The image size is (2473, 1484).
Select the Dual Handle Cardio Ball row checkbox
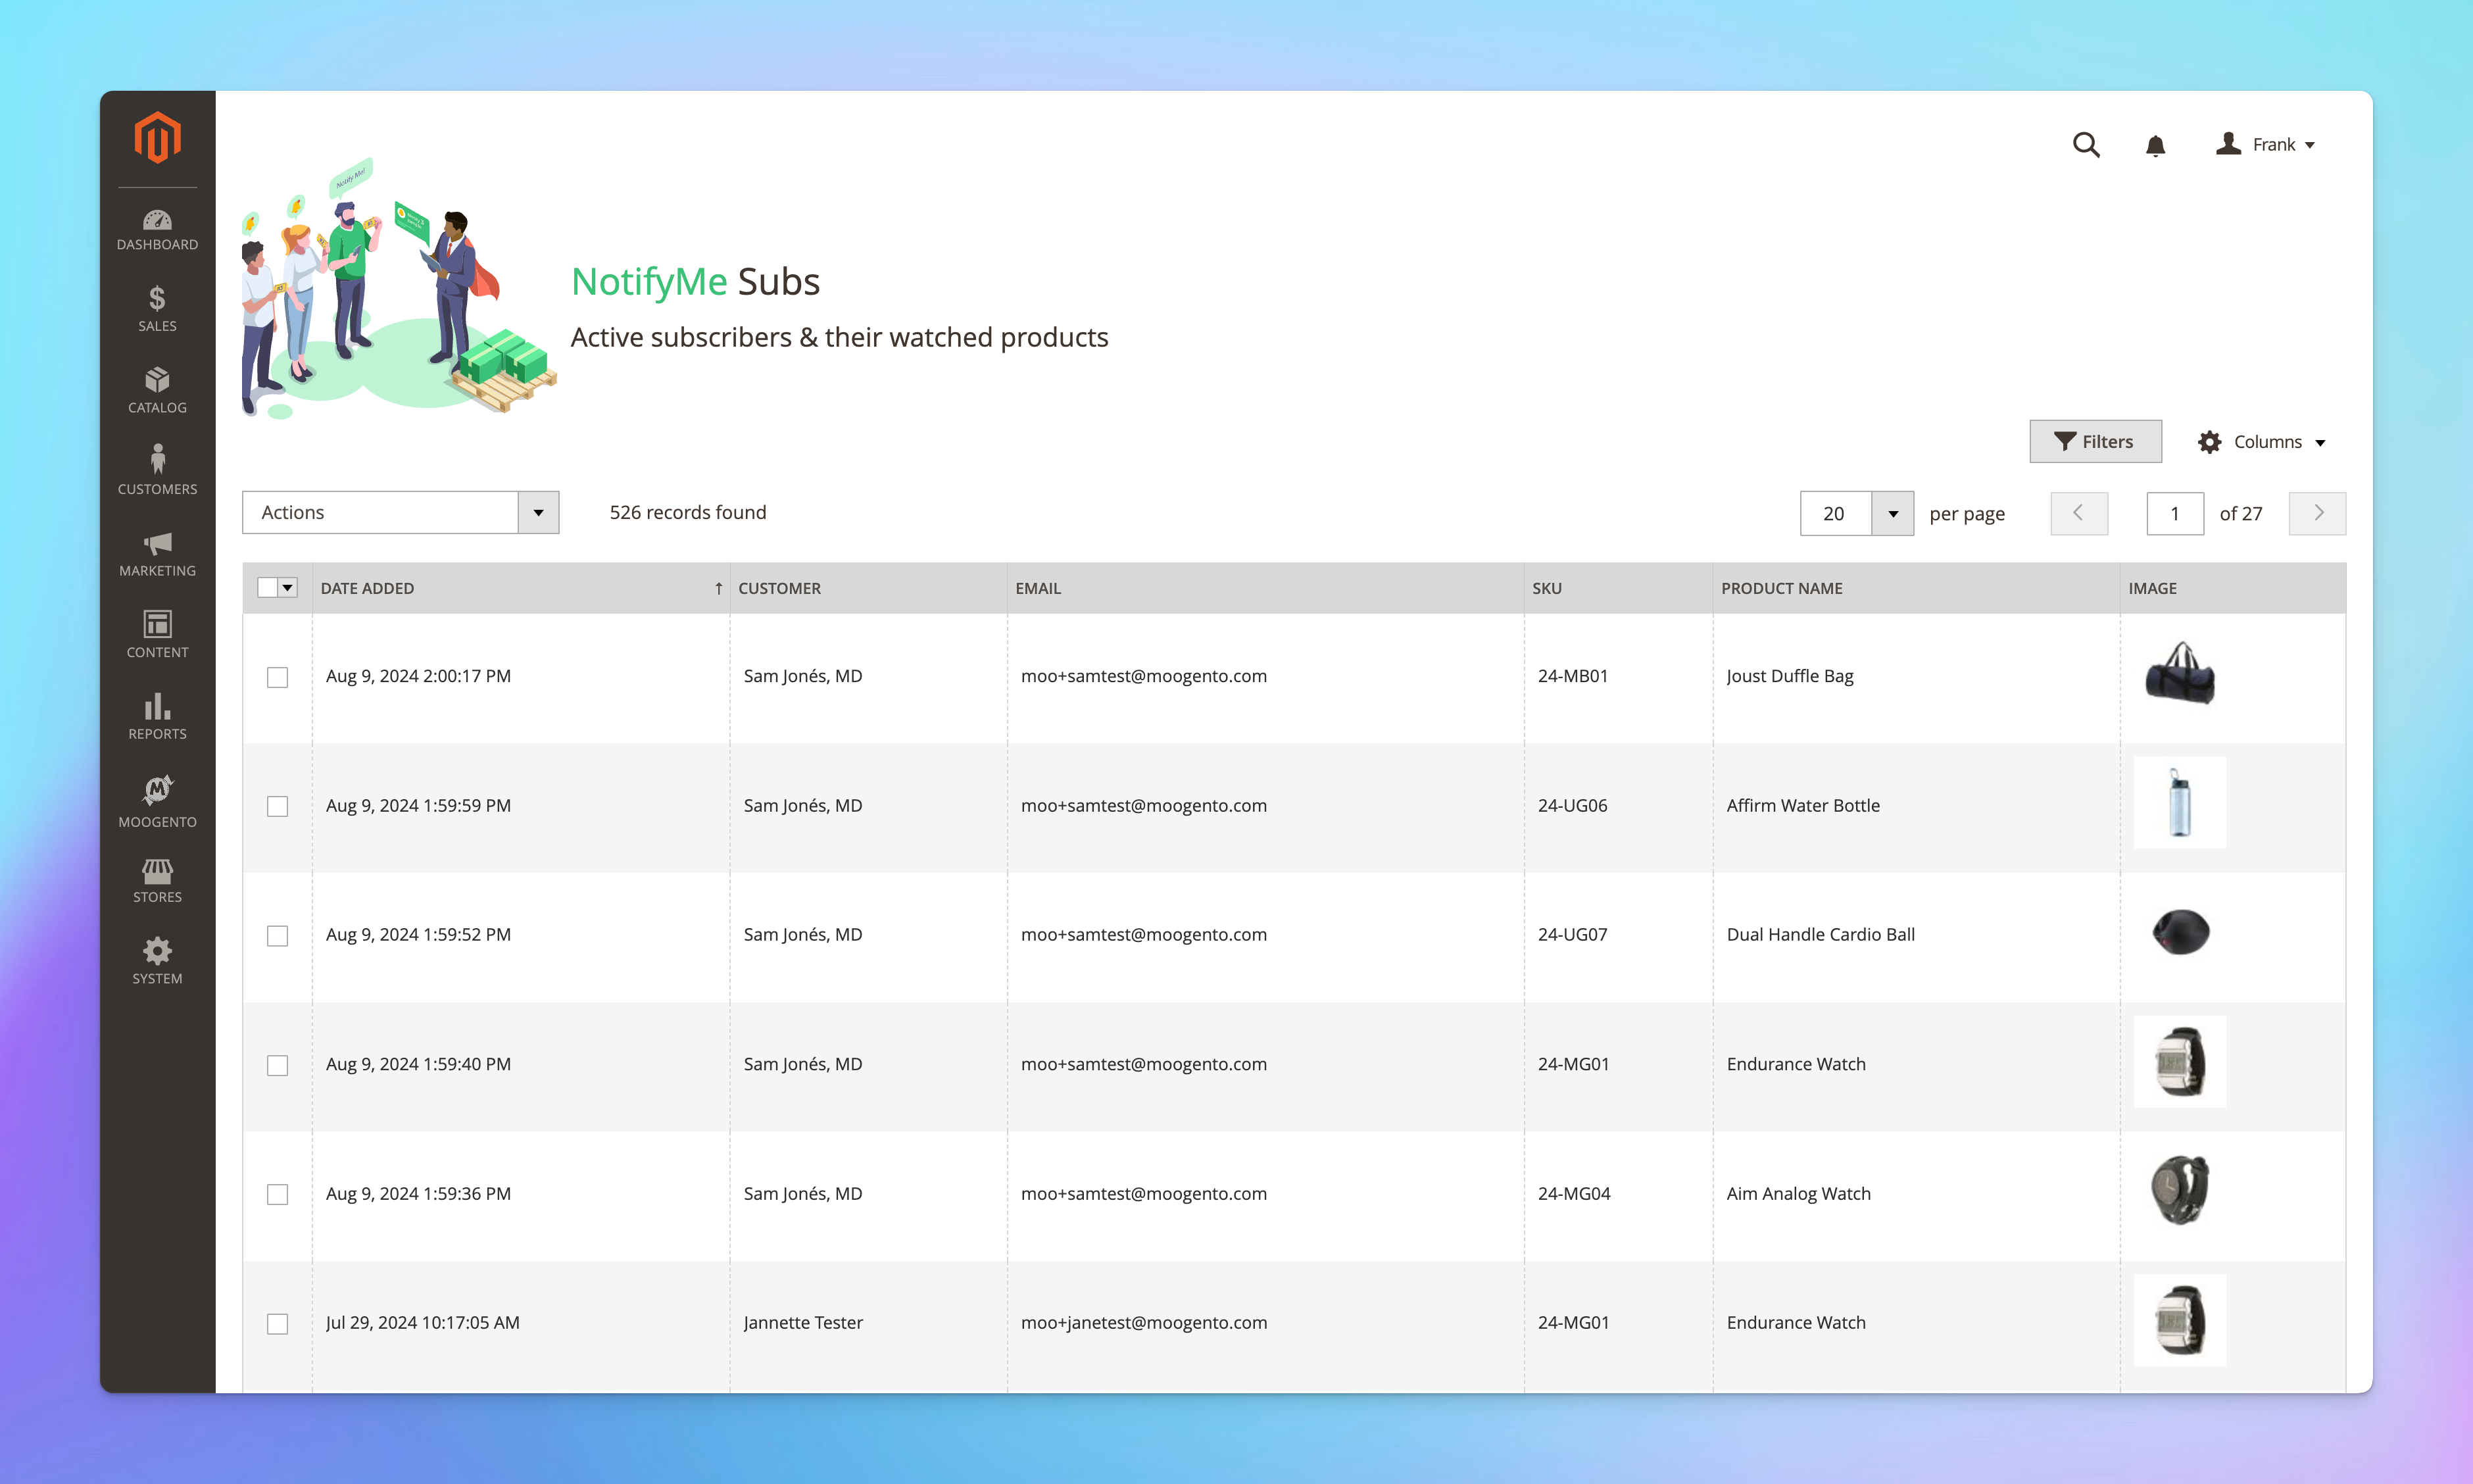tap(277, 935)
